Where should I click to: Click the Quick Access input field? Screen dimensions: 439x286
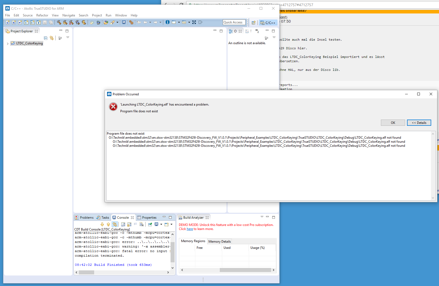[x=234, y=22]
